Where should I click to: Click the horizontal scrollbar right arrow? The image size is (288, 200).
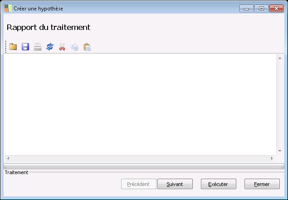[272, 158]
